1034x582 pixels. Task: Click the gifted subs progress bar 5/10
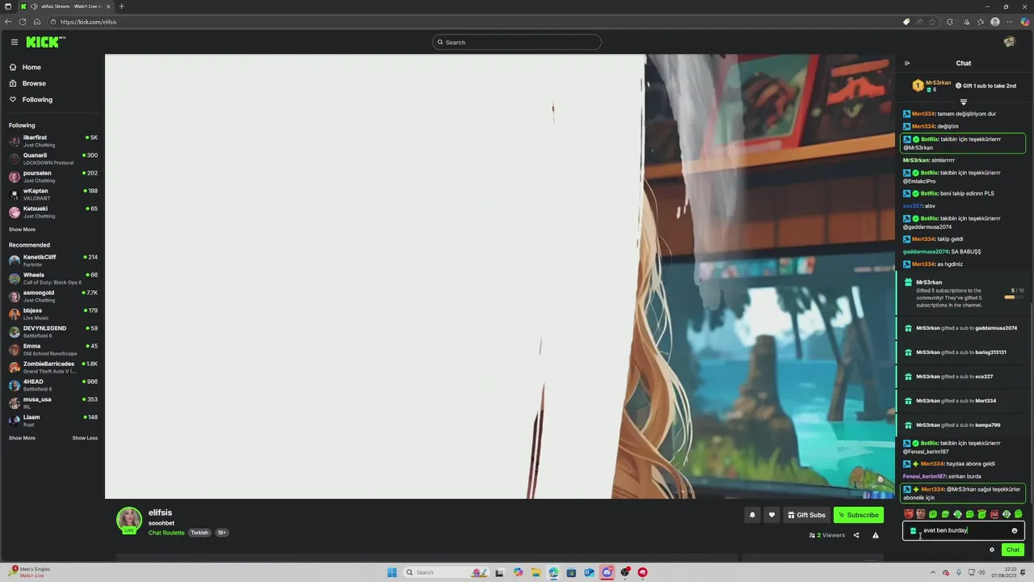[x=1014, y=297]
